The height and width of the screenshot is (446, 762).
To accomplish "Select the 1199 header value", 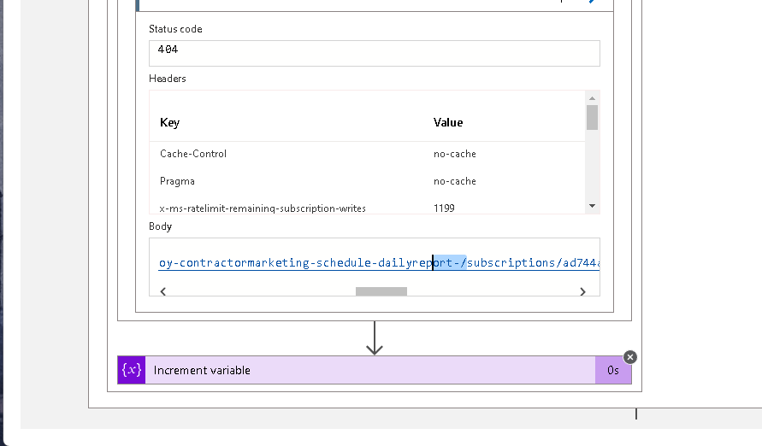I will point(444,208).
